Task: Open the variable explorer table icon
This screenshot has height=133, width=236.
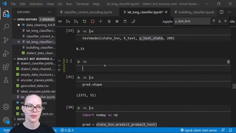Action: tap(117, 21)
